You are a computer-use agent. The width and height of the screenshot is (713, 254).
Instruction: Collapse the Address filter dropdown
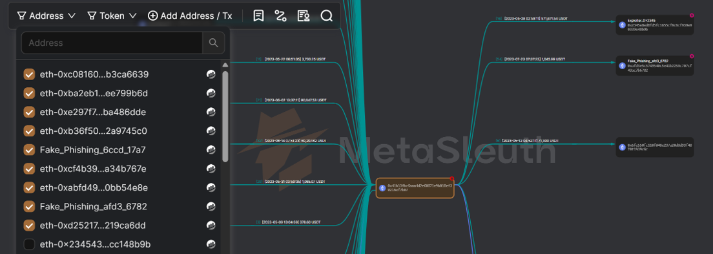click(x=46, y=16)
